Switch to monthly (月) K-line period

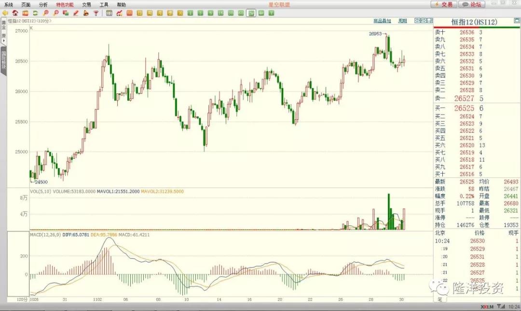tap(160, 13)
